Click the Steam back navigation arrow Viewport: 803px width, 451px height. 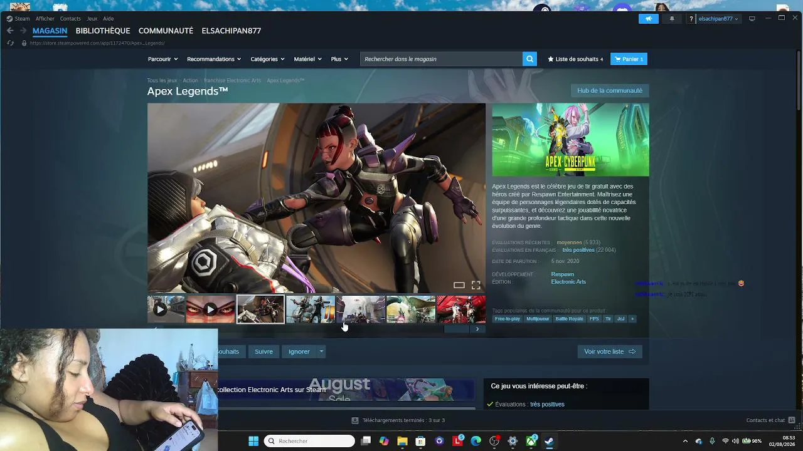(10, 31)
